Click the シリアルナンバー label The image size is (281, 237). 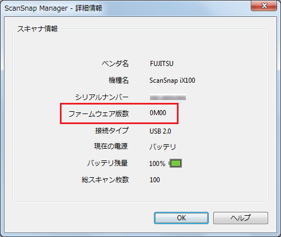point(102,97)
